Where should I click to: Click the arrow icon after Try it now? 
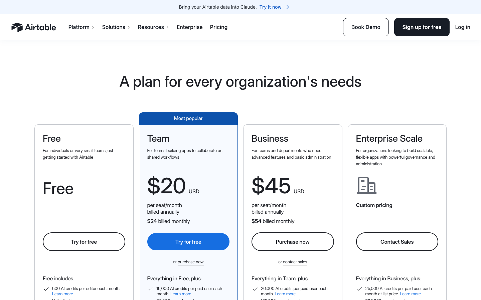point(286,7)
